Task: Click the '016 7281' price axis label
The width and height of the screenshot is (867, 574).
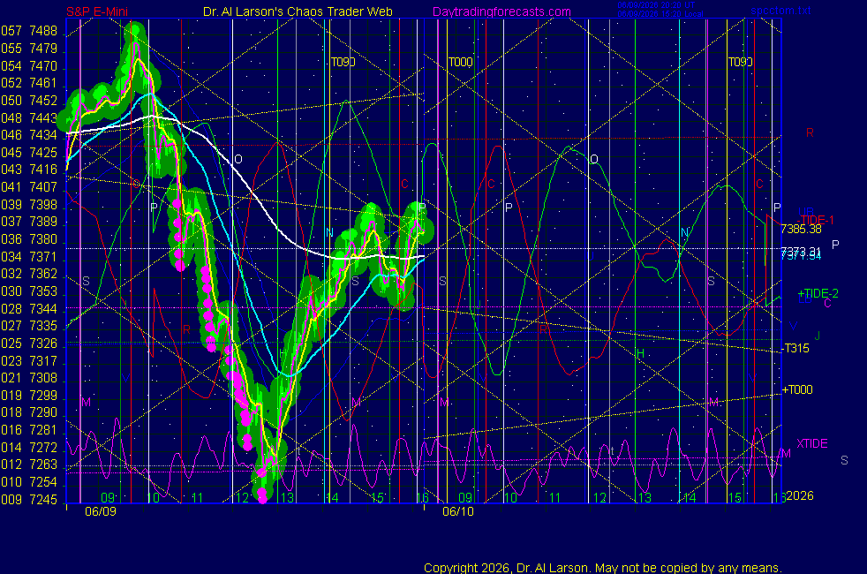Action: [29, 430]
